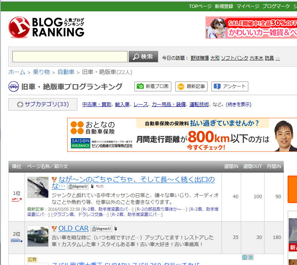This screenshot has height=265, width=297.
Task: Show more subcategories via (続きを表示)
Action: point(239,105)
